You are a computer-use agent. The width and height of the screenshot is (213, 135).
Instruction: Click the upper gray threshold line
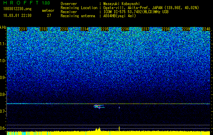(x=109, y=125)
